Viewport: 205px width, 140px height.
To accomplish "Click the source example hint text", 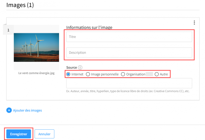I will [128, 91].
